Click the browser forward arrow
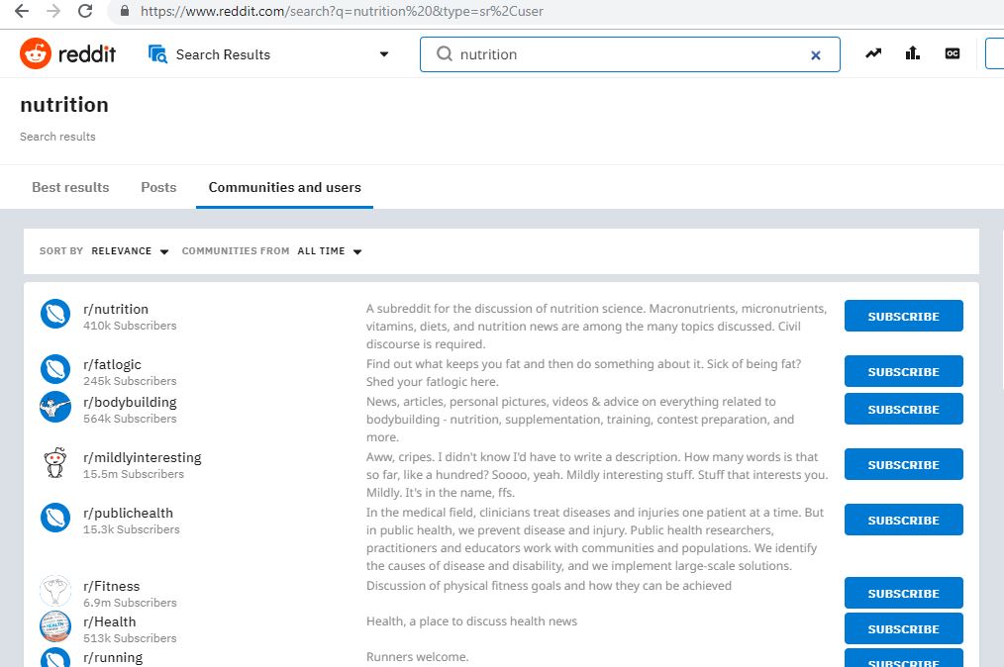This screenshot has width=1004, height=667. click(x=53, y=11)
